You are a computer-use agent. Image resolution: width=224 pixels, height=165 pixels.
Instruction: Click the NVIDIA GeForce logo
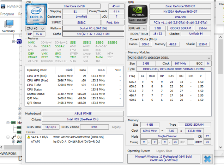(137, 14)
